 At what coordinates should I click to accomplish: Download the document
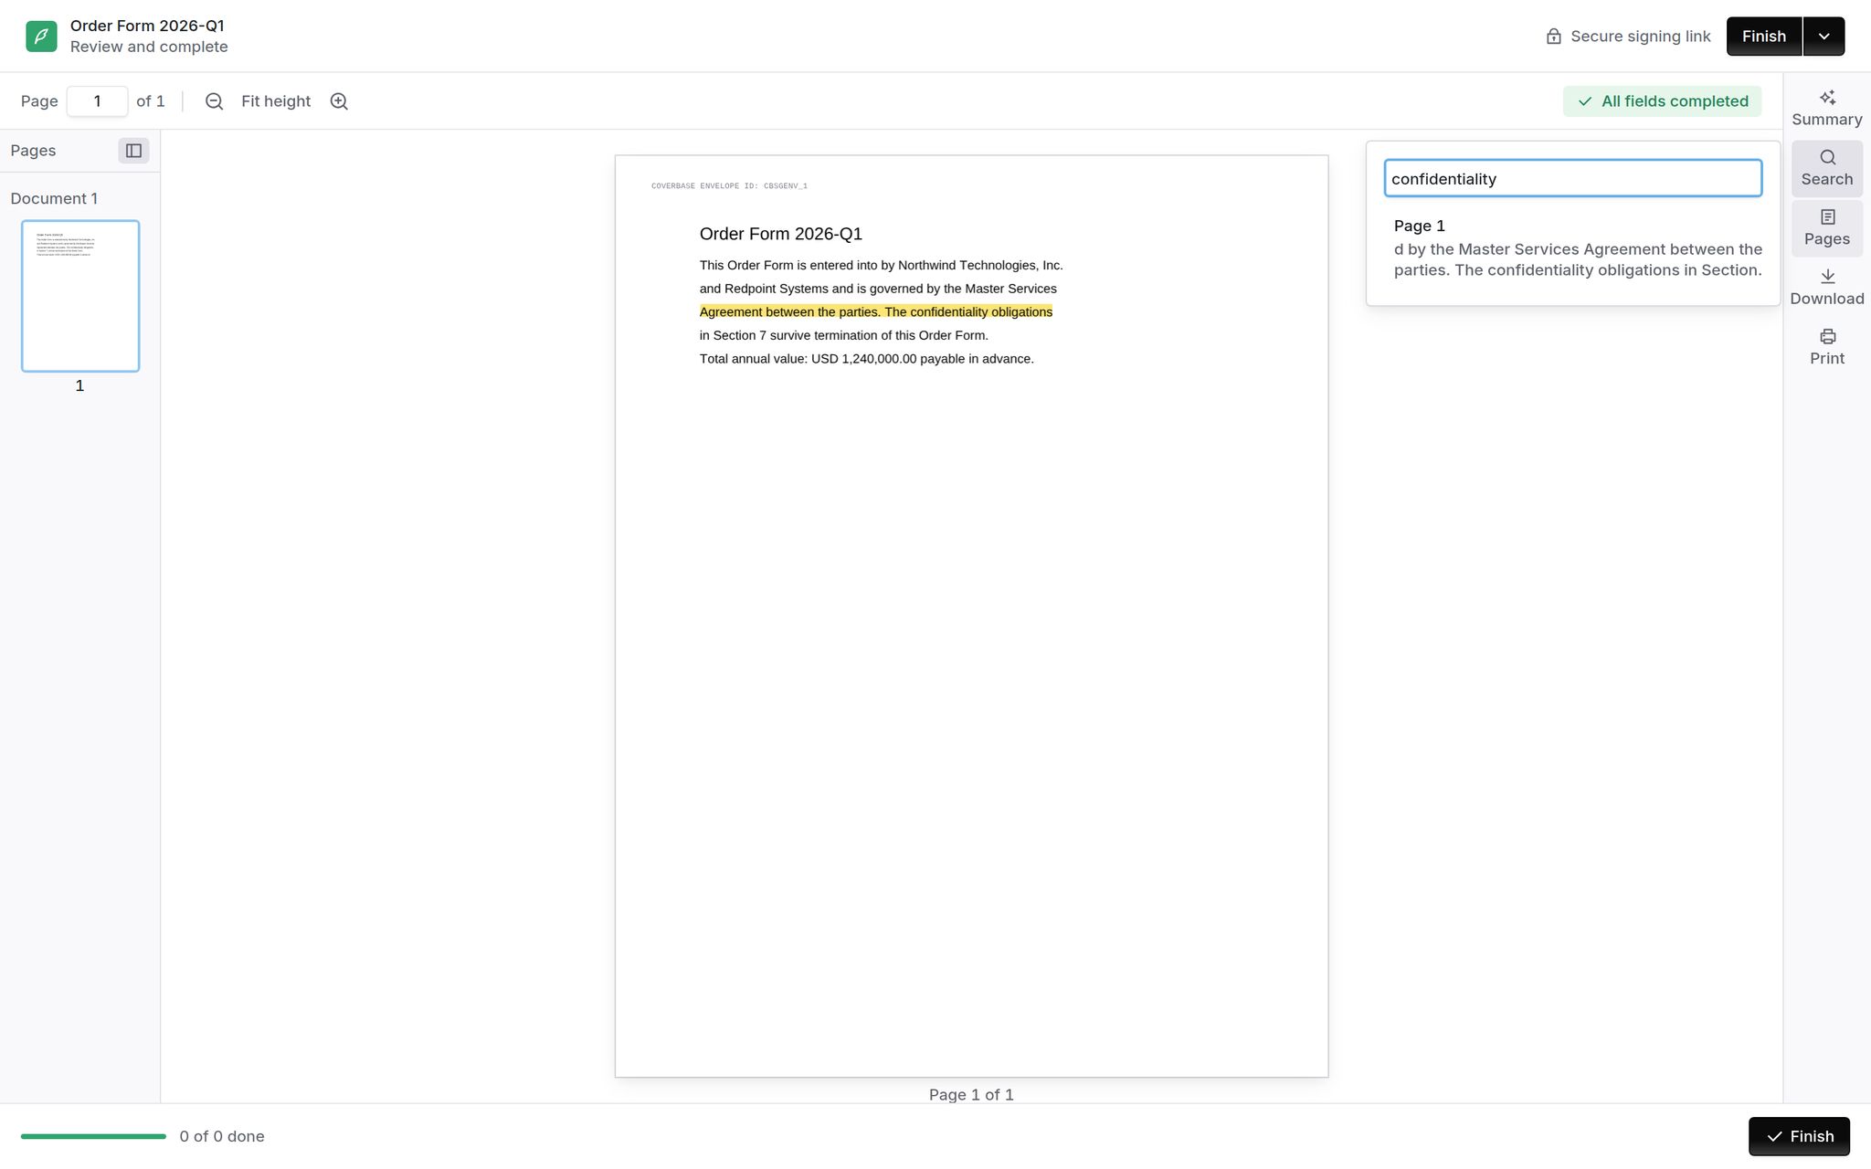(x=1826, y=288)
